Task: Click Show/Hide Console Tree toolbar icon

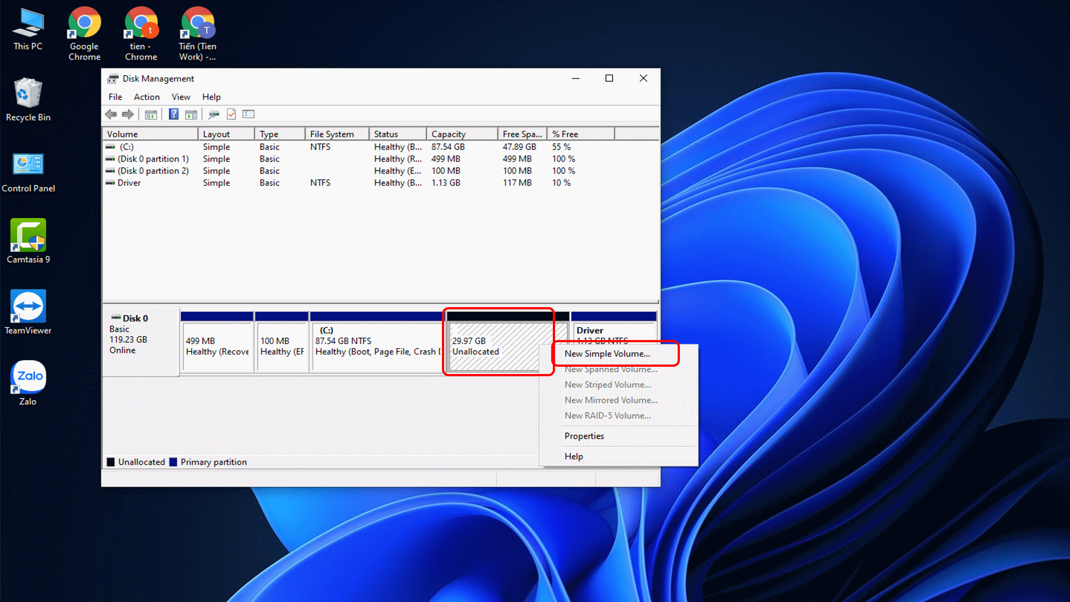Action: [x=150, y=114]
